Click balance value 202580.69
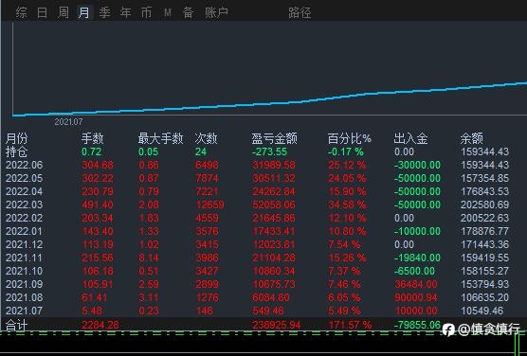Image resolution: width=527 pixels, height=356 pixels. click(x=484, y=205)
